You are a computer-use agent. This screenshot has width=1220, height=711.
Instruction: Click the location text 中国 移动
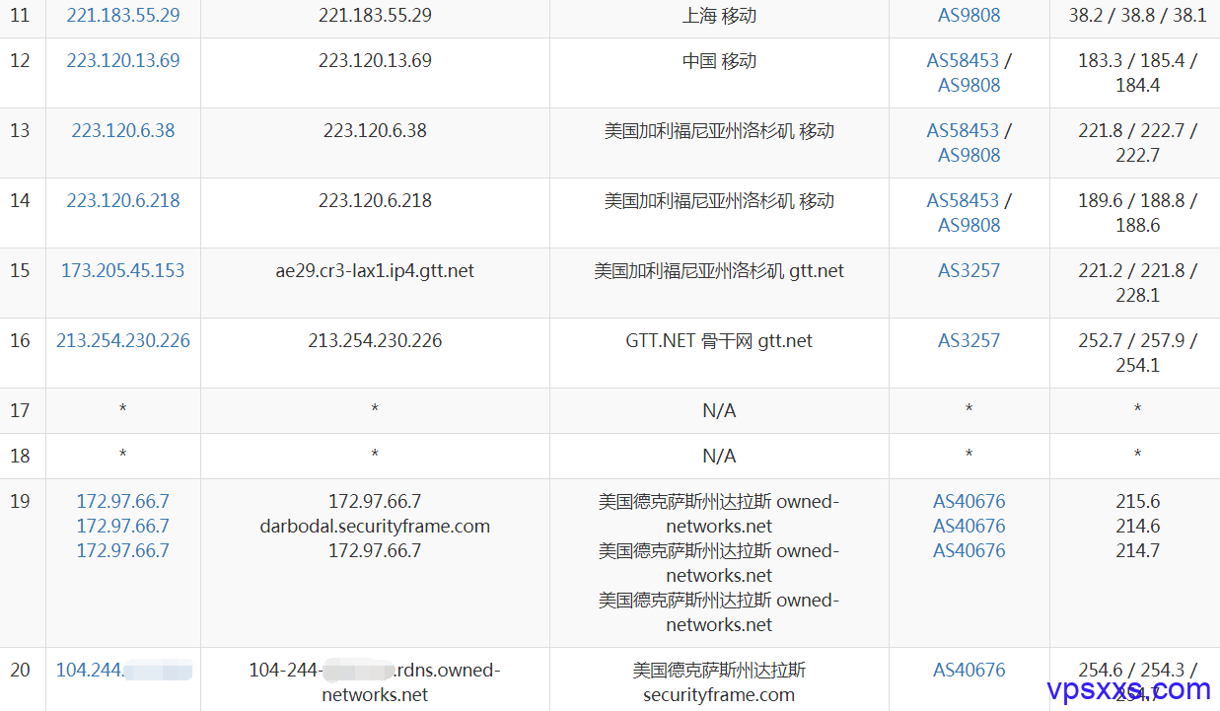click(719, 60)
